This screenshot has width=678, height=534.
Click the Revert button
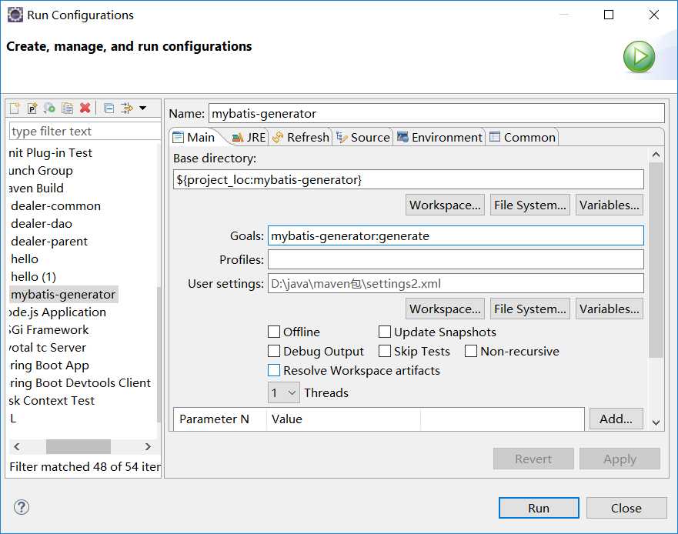533,459
